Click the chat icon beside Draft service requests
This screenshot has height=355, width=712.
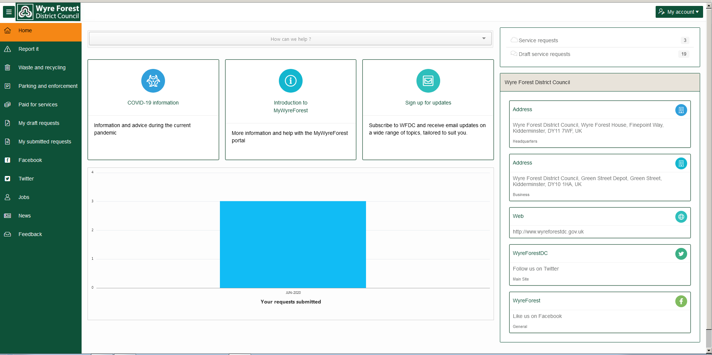pyautogui.click(x=514, y=54)
